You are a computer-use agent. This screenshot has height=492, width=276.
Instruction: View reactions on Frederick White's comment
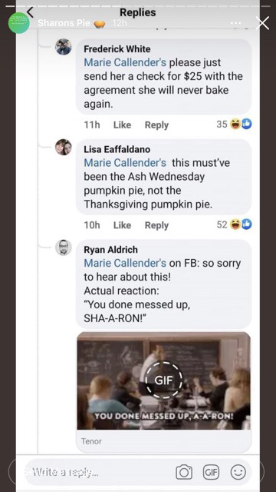pos(235,125)
